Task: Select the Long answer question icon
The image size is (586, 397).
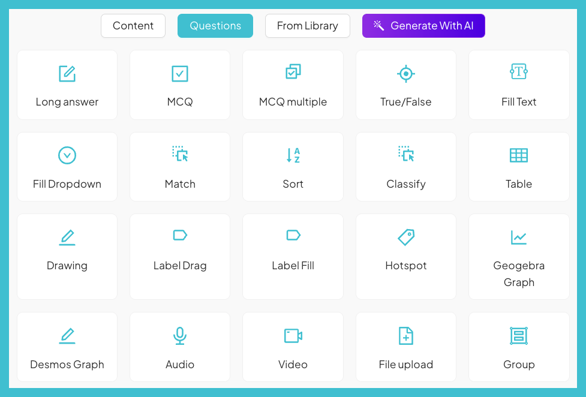Action: 67,73
